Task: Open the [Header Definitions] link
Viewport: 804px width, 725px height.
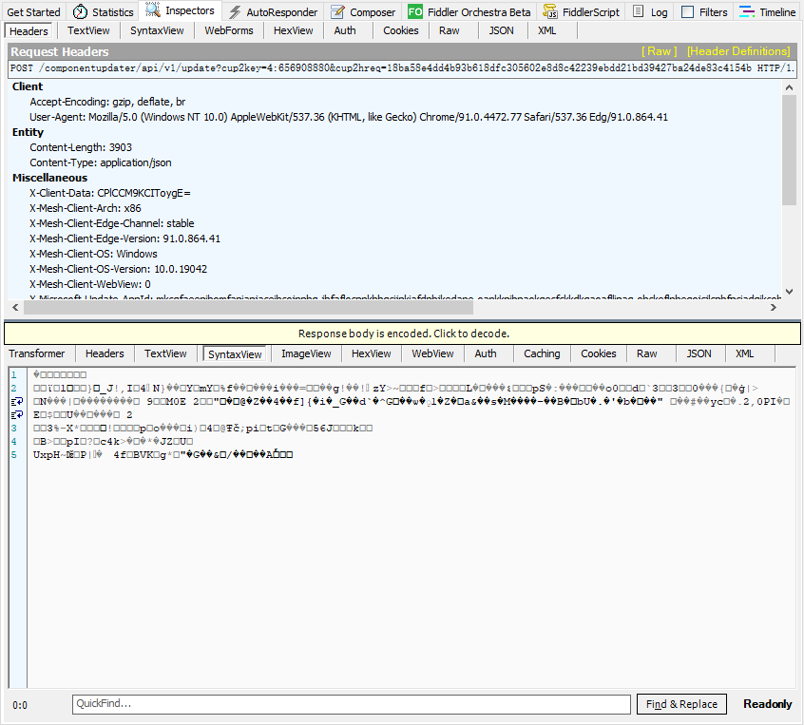Action: [x=738, y=51]
